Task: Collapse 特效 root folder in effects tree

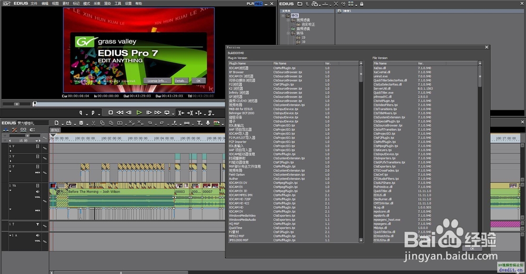Action: pos(283,15)
